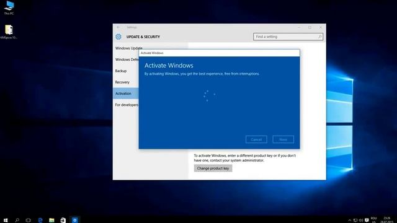Click the Change product key button
This screenshot has width=397, height=223.
pyautogui.click(x=213, y=168)
